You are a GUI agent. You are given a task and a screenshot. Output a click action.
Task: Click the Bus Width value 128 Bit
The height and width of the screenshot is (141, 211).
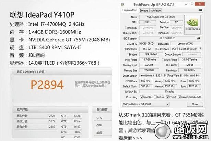pyautogui.click(x=190, y=65)
